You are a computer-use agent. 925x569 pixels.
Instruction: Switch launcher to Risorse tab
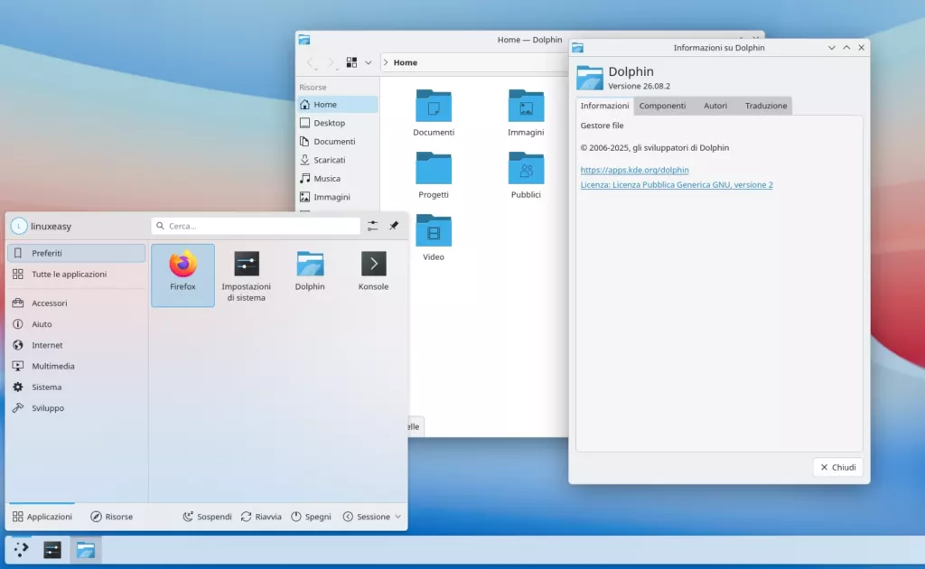coord(111,517)
